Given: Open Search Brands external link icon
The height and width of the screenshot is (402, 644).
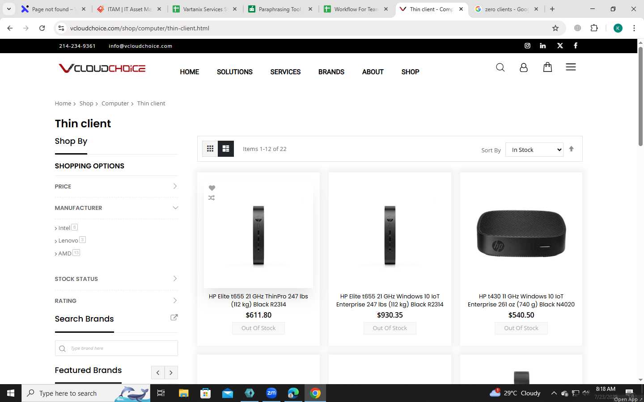Looking at the screenshot, I should click(x=174, y=317).
